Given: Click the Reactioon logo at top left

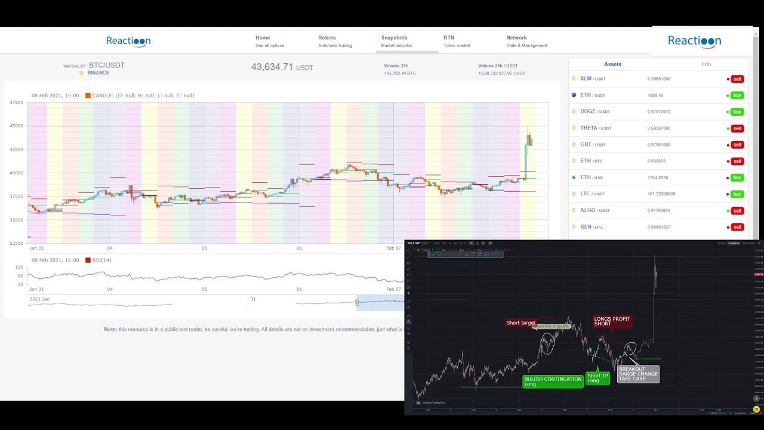Looking at the screenshot, I should 128,41.
